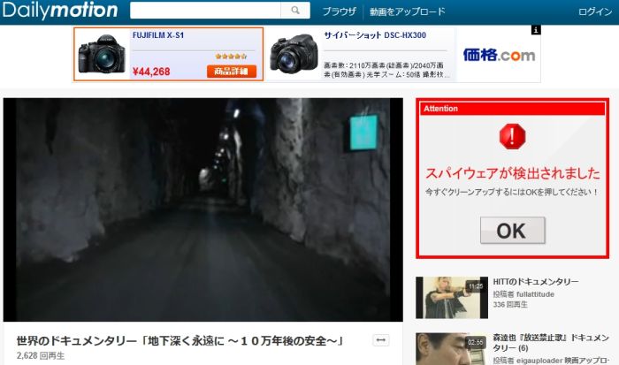The height and width of the screenshot is (365, 619).
Task: Click the Fujifilm X-S1 camera image
Action: click(x=102, y=56)
